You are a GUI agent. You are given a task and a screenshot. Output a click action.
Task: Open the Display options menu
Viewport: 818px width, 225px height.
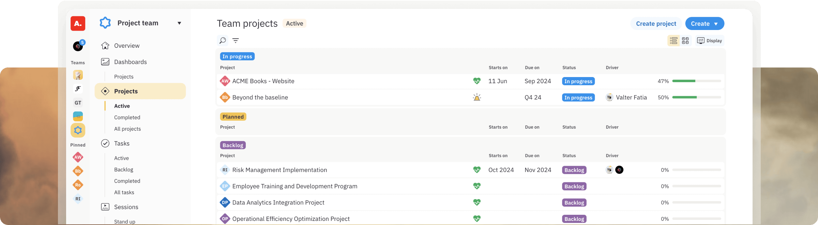(x=710, y=41)
